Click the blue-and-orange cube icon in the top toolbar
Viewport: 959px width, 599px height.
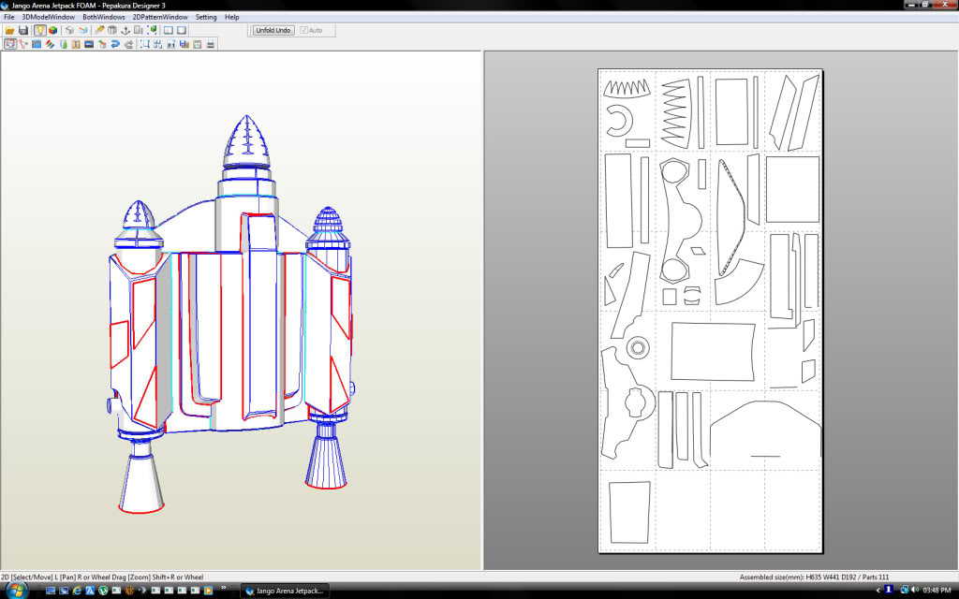pos(83,30)
